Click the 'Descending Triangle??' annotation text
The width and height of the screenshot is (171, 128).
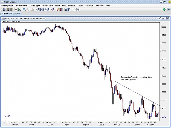(136, 78)
